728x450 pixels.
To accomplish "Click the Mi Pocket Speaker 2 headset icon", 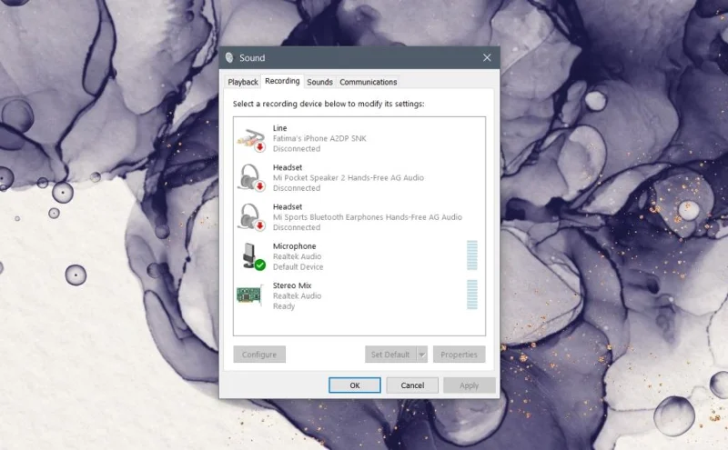I will (251, 177).
